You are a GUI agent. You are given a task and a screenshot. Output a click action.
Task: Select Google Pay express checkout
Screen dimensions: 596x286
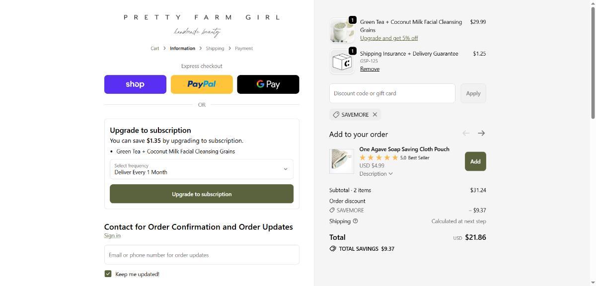click(x=268, y=84)
